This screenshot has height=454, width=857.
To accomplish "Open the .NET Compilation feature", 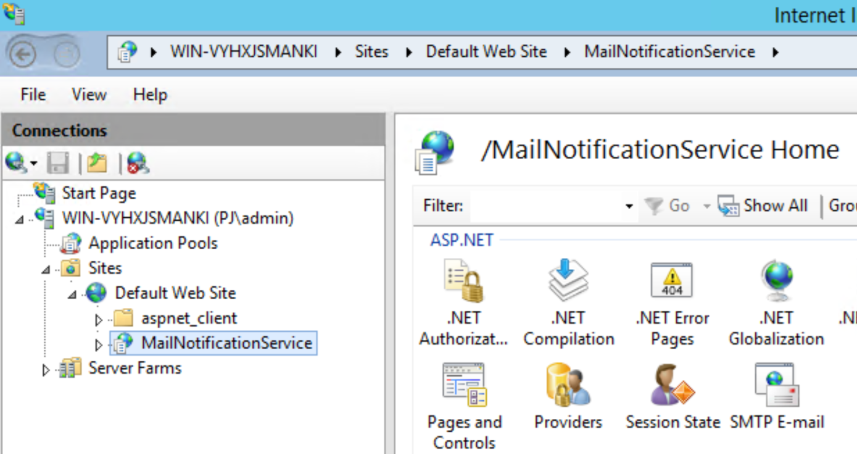I will point(568,303).
